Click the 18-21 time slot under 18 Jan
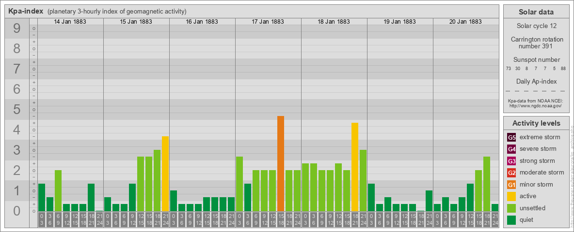Viewport: 574px width, 232px height. point(355,219)
